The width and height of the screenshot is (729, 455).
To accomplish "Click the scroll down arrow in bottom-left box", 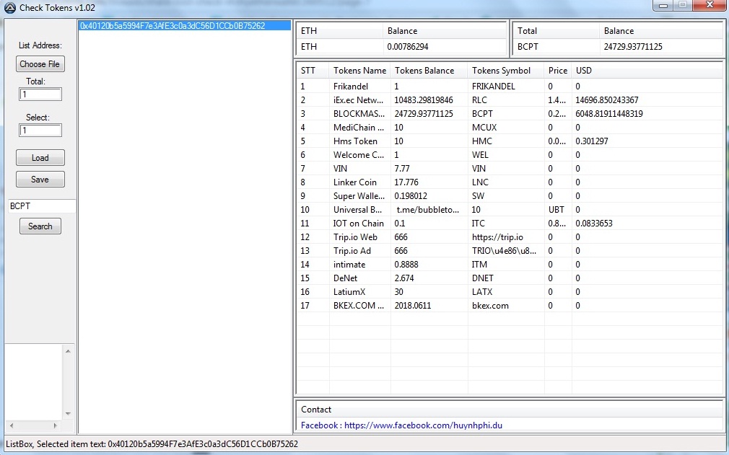I will coord(69,414).
